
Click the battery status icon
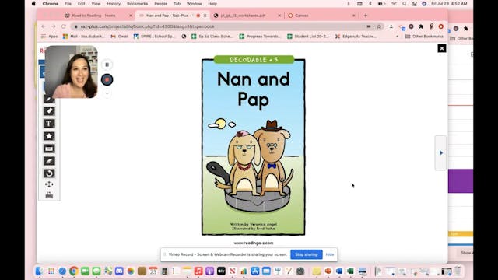coord(381,4)
